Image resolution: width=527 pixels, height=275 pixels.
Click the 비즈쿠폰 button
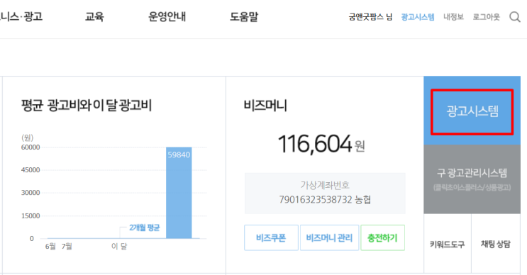click(271, 237)
